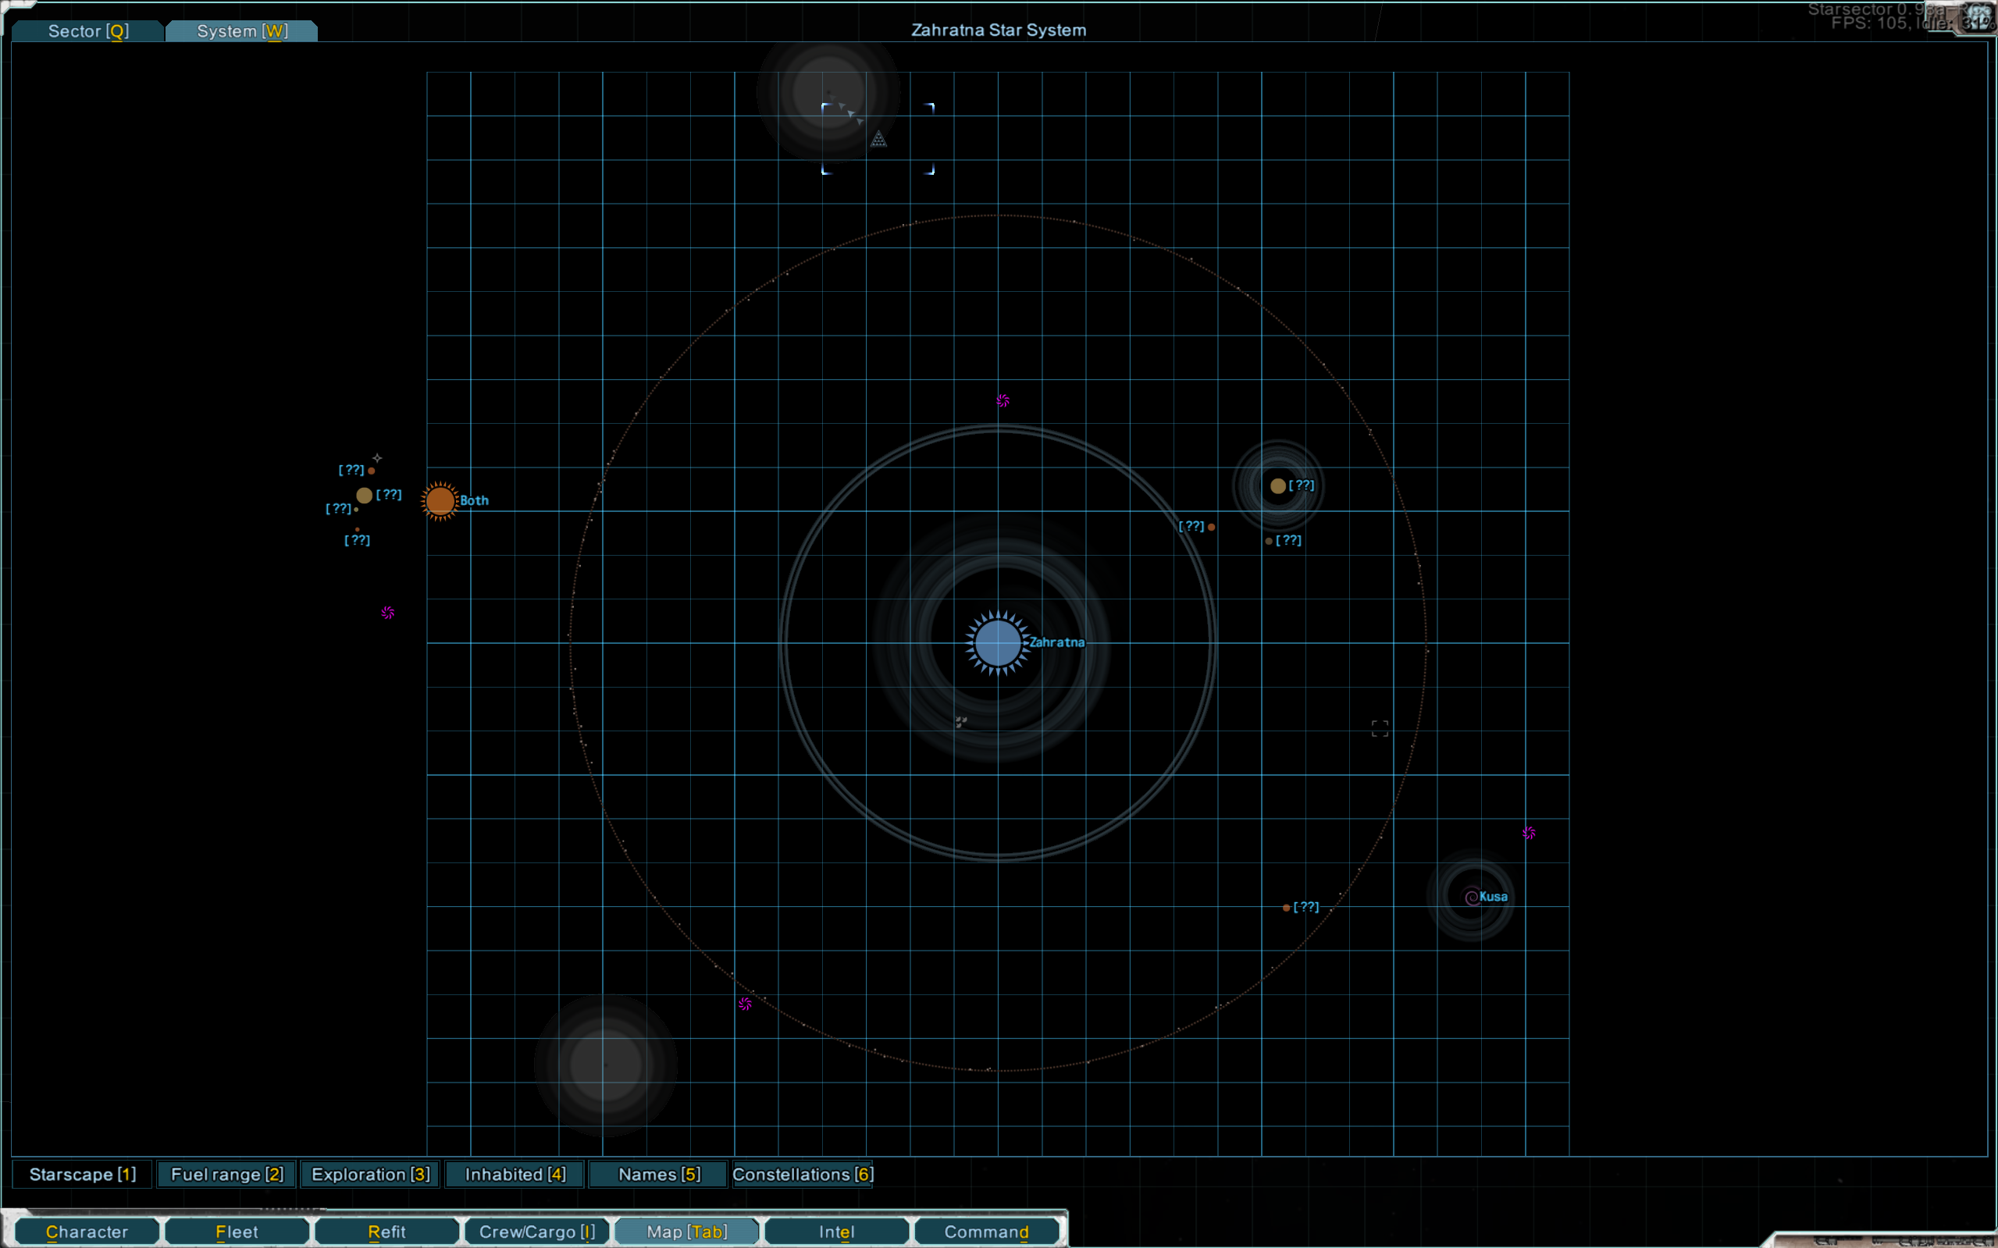Click the magenta jump point above Zahratna
The image size is (1998, 1248).
pos(1003,400)
